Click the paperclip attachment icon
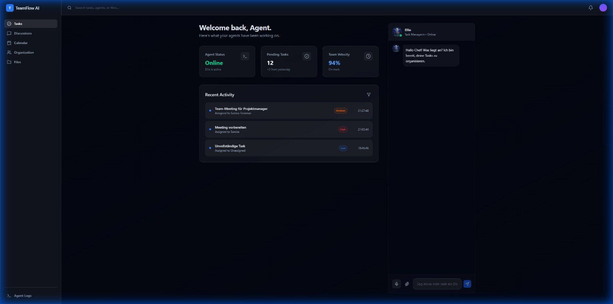This screenshot has width=613, height=304. (x=407, y=284)
